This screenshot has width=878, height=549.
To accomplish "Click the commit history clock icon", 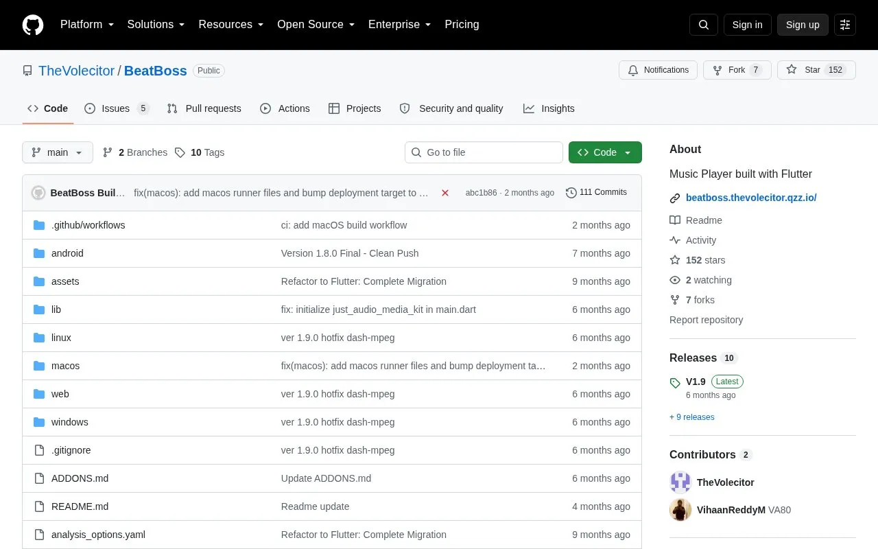I will tap(571, 193).
